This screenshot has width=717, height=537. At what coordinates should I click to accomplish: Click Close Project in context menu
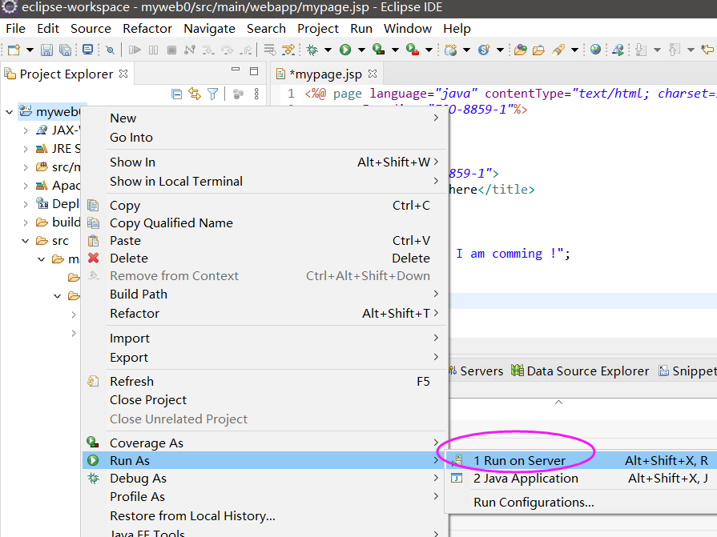pos(264,400)
